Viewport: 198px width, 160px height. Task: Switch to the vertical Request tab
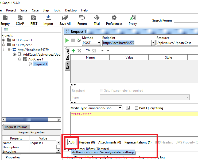tap(67, 54)
